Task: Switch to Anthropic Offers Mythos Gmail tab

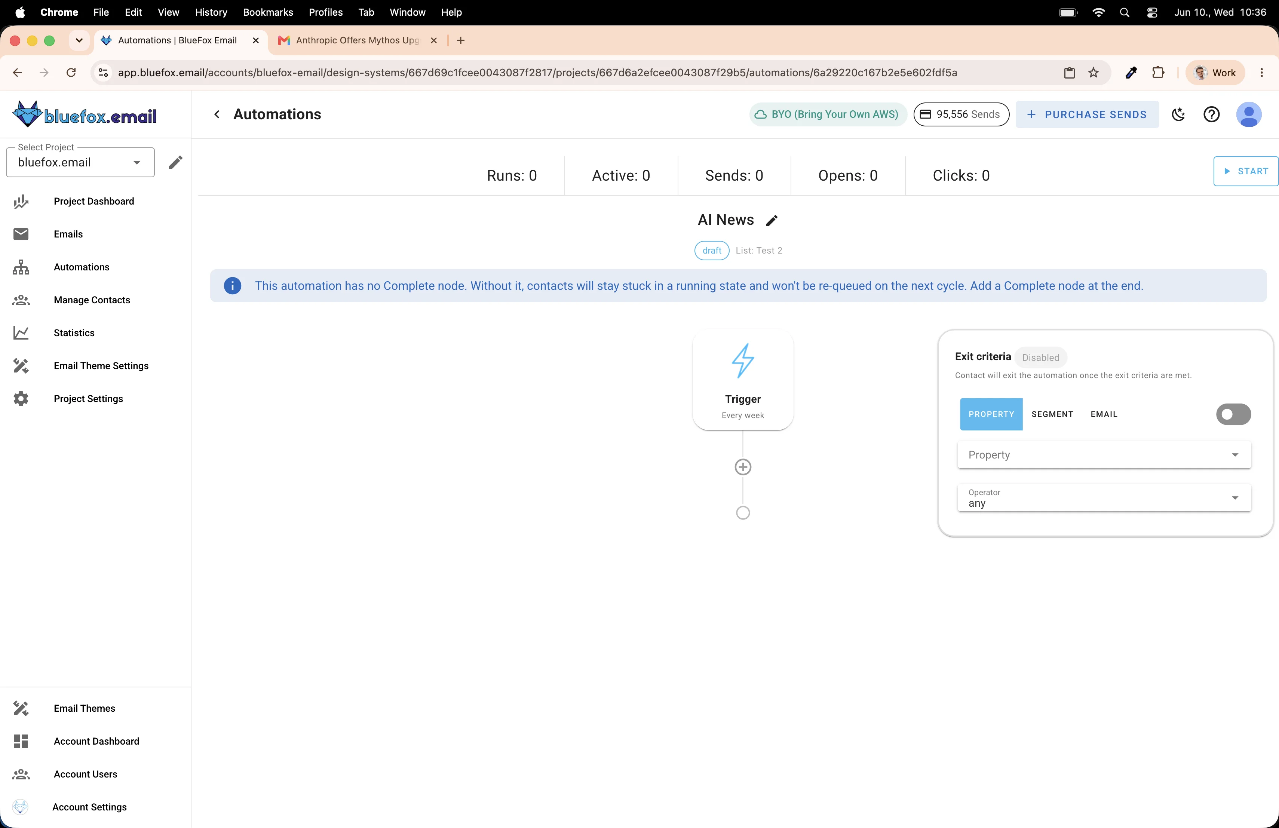Action: pyautogui.click(x=358, y=40)
